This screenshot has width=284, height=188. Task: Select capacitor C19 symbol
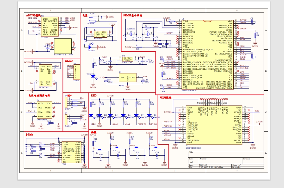pos(157,155)
